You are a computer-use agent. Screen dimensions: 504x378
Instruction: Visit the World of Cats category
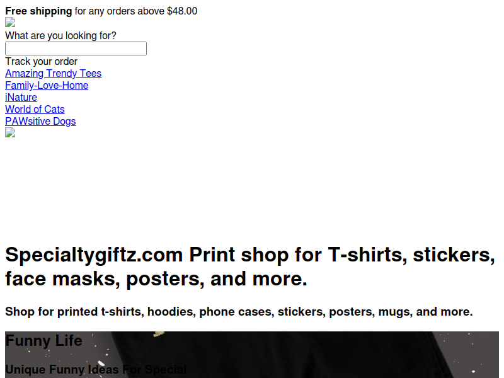click(35, 109)
